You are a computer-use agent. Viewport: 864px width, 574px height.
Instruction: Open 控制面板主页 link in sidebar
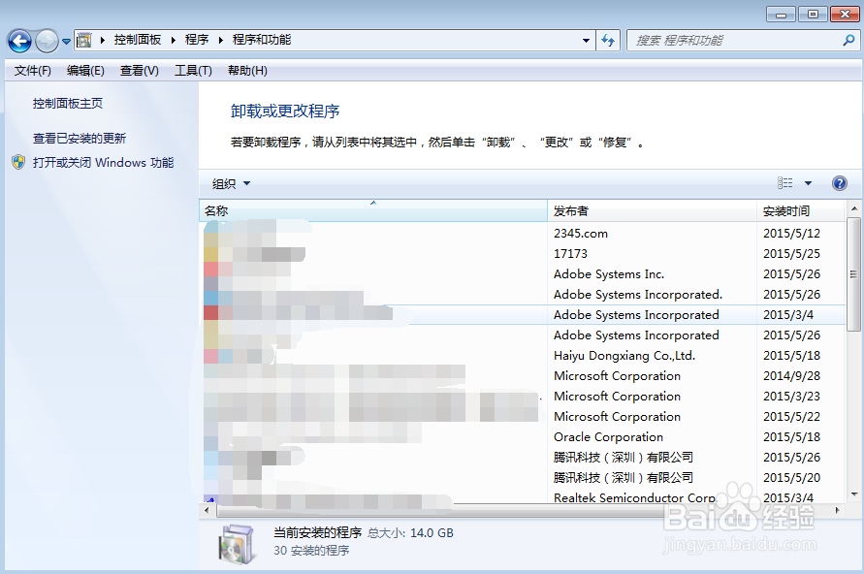67,104
